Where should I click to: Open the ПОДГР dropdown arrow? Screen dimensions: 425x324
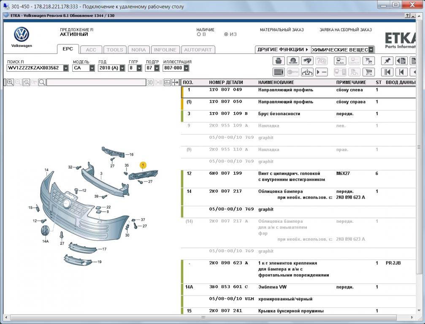(157, 68)
